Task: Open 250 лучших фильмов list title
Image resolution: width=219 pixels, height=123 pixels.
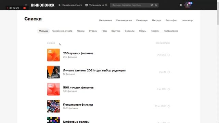Action: 78,53
